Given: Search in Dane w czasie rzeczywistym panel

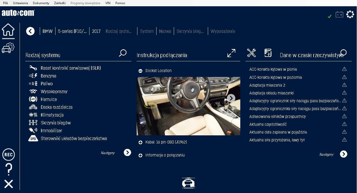Looking at the screenshot, I should pyautogui.click(x=343, y=53).
